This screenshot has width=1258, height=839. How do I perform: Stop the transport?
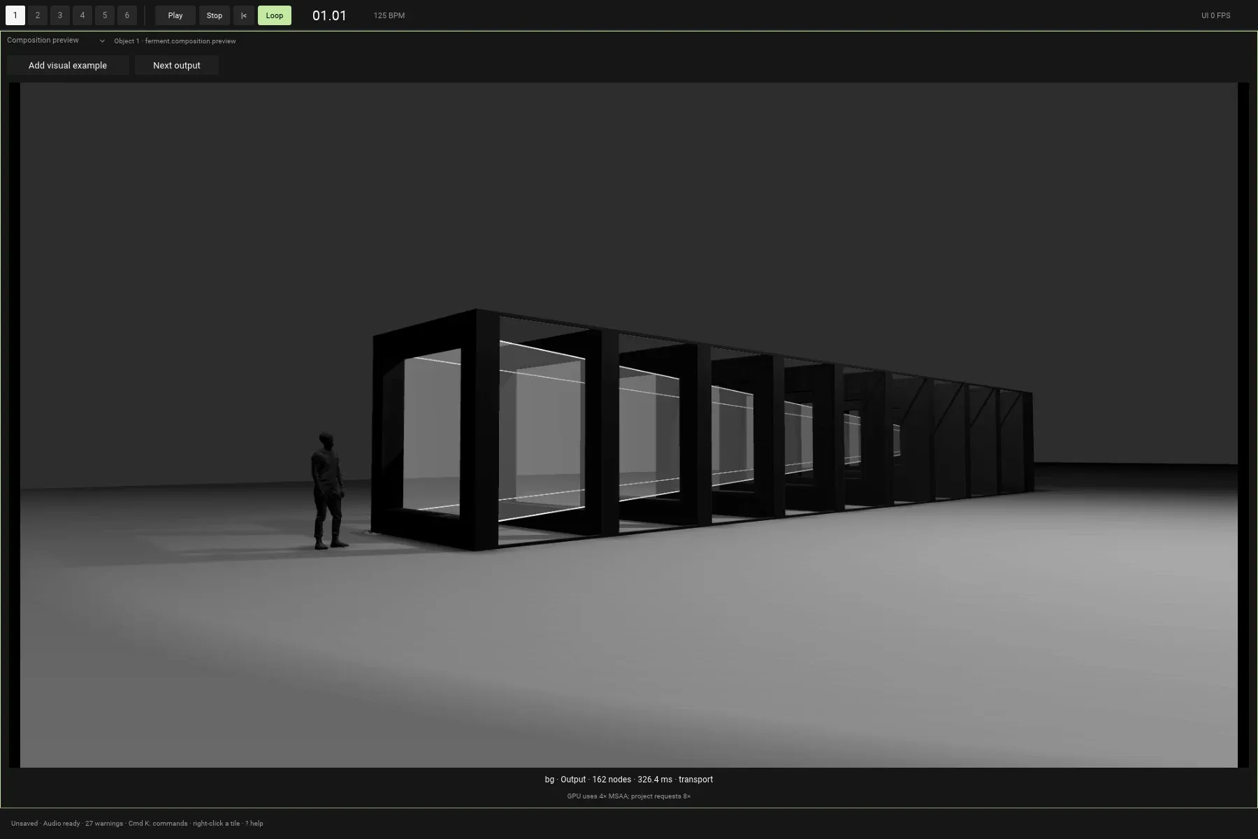[215, 15]
